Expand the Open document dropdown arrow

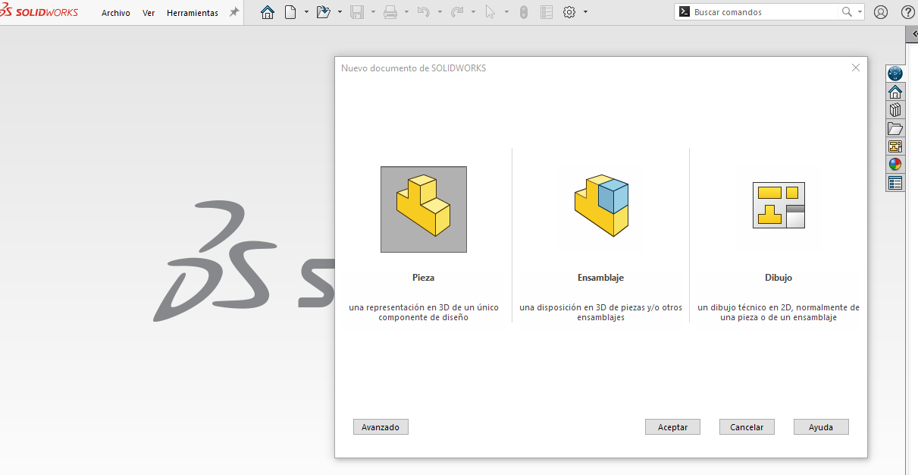[339, 12]
